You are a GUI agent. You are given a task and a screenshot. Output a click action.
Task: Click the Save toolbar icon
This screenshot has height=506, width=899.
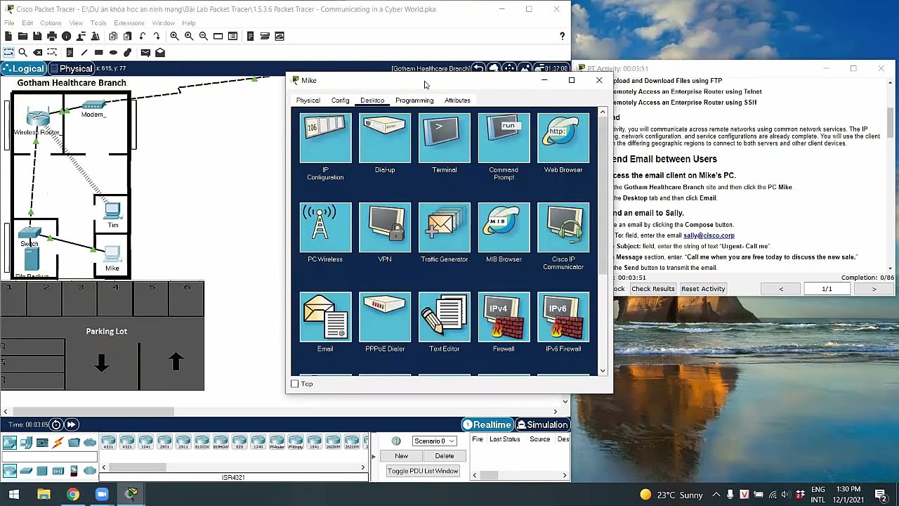pos(37,36)
